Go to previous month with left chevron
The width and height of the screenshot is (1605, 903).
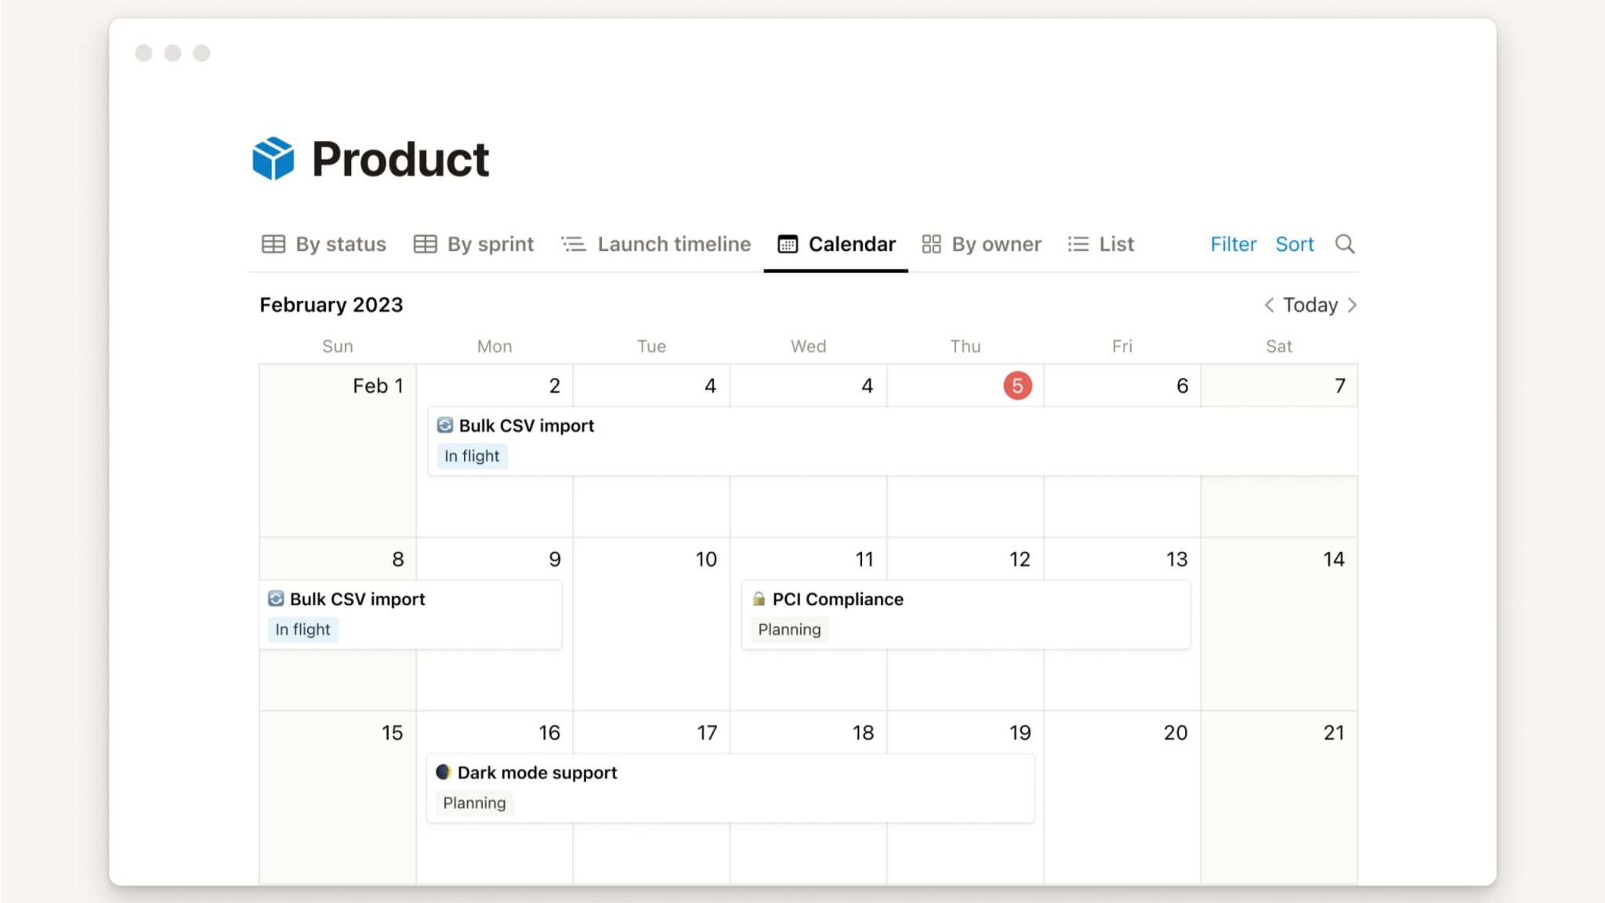tap(1268, 305)
